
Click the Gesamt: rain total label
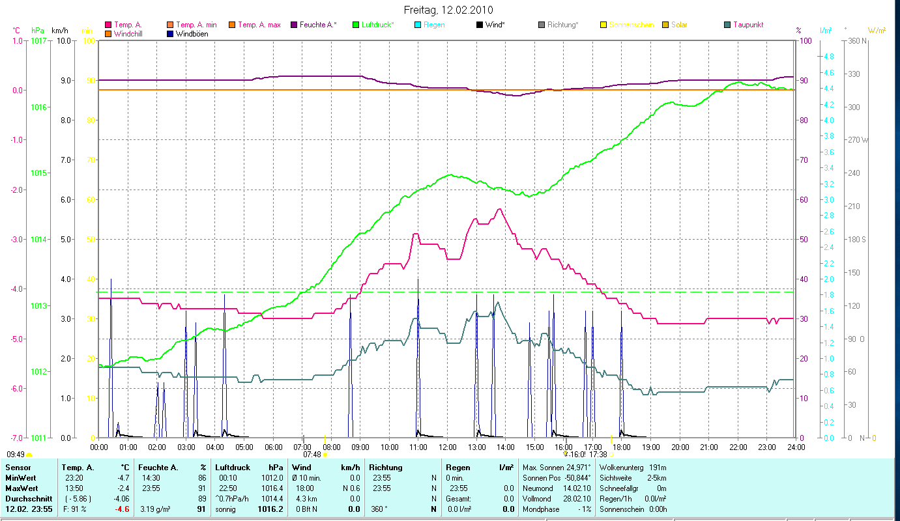tap(459, 498)
